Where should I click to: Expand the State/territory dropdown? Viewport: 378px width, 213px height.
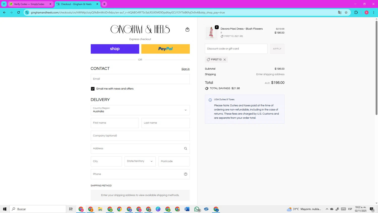(140, 161)
